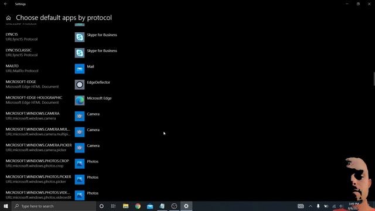
Task: Click the vertical scrollbar thumb
Action: click(374, 79)
